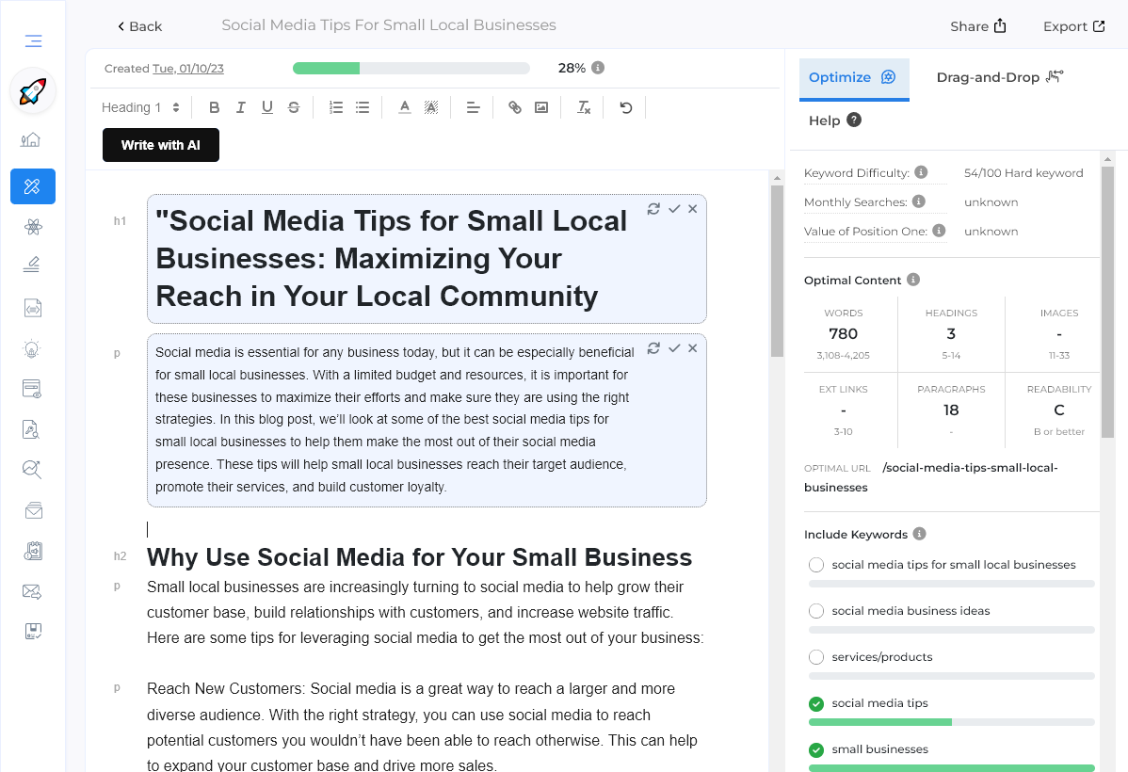Check the 'services/products' keyword circle
The image size is (1128, 772).
pyautogui.click(x=815, y=656)
